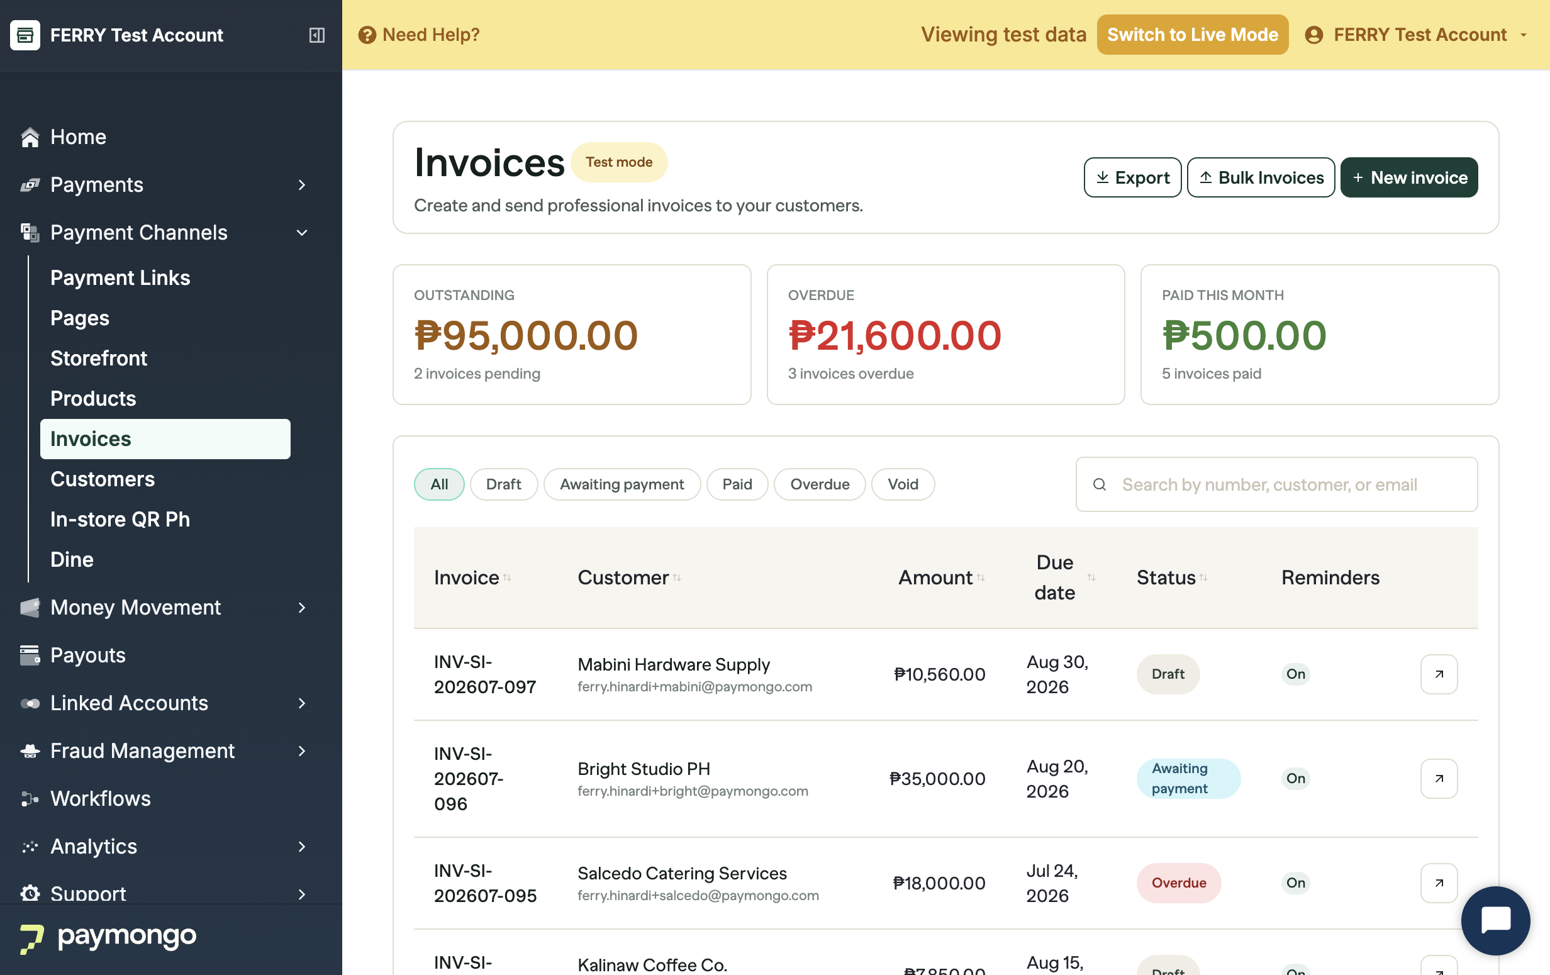Export the invoices list
Image resolution: width=1550 pixels, height=975 pixels.
point(1132,177)
